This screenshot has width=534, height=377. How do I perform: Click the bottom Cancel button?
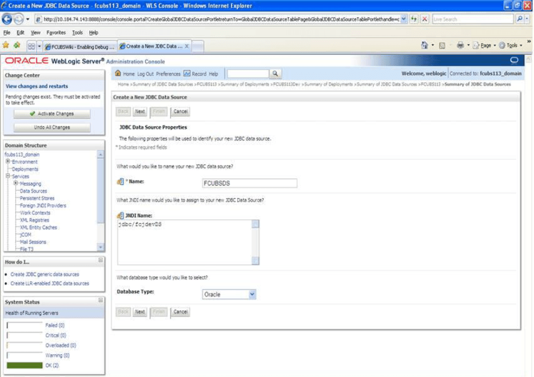tap(180, 312)
